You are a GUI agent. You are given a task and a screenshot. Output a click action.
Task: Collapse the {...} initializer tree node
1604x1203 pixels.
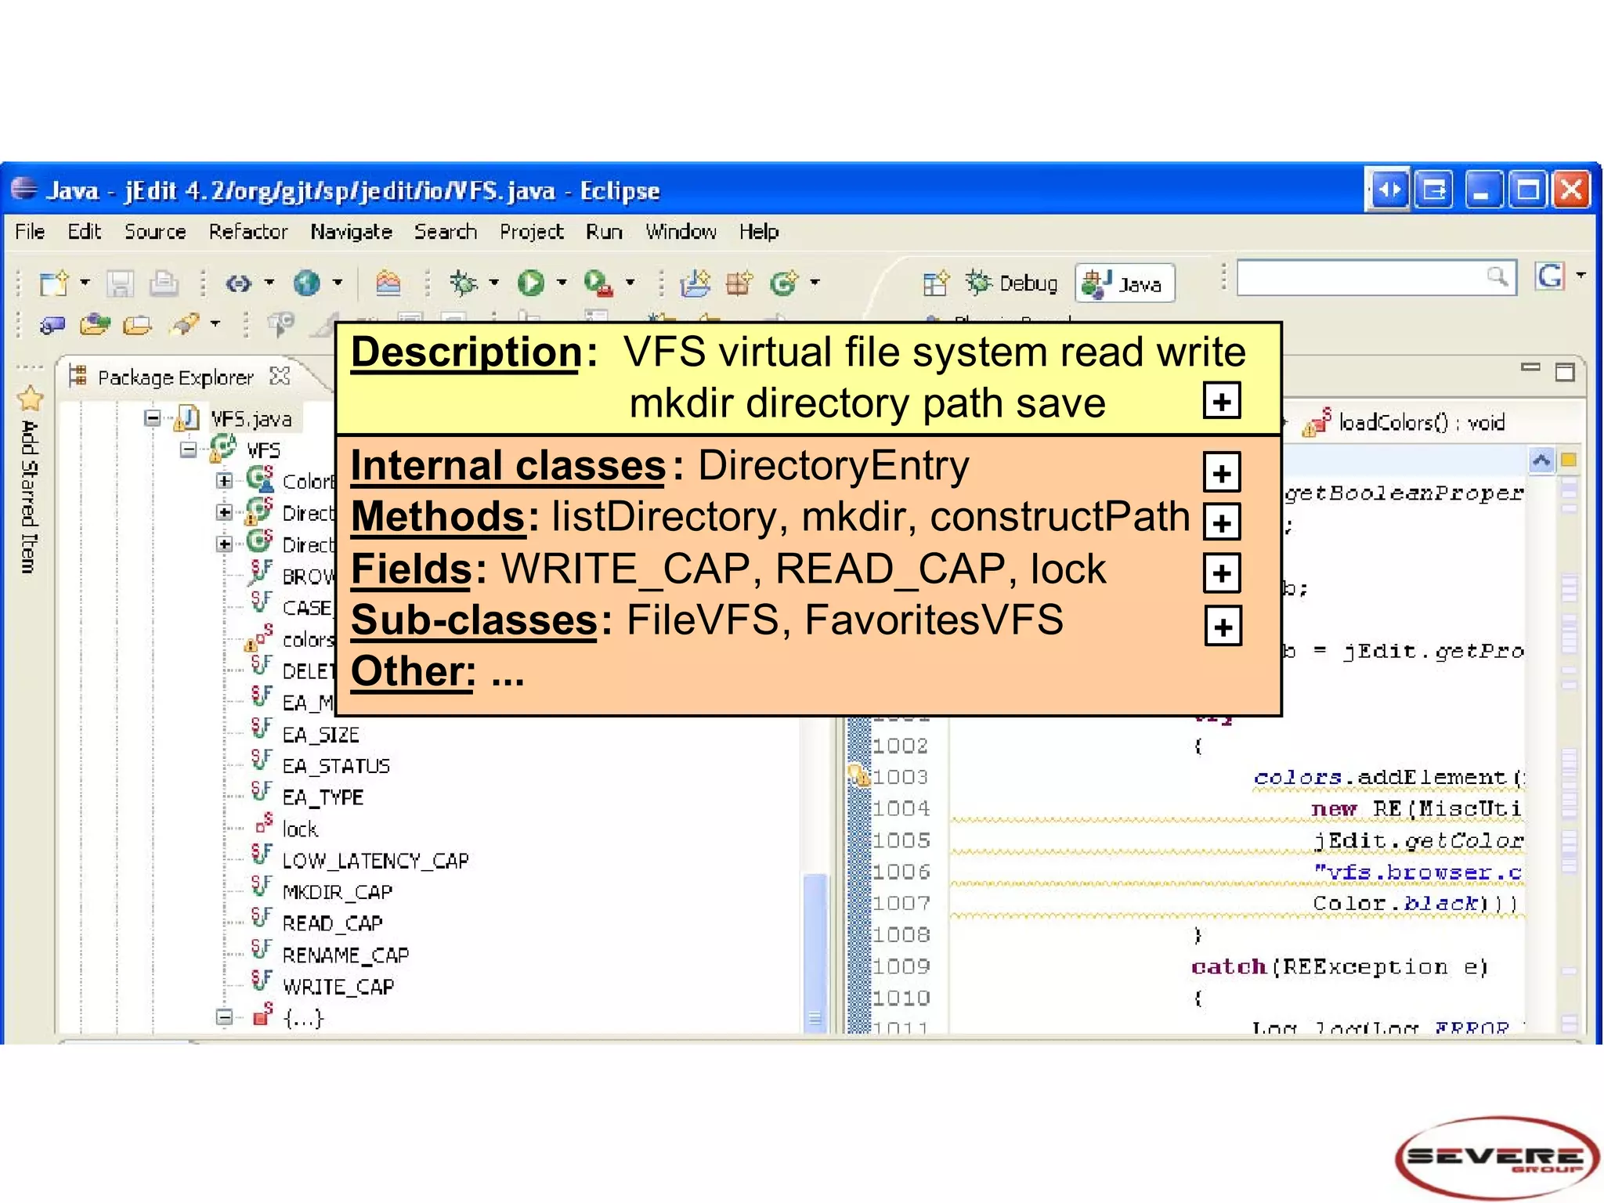[224, 1017]
